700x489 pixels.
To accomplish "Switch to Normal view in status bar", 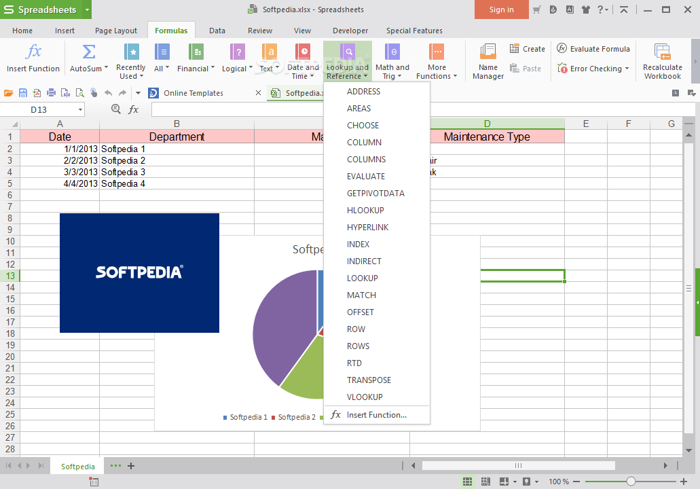I will pos(467,482).
